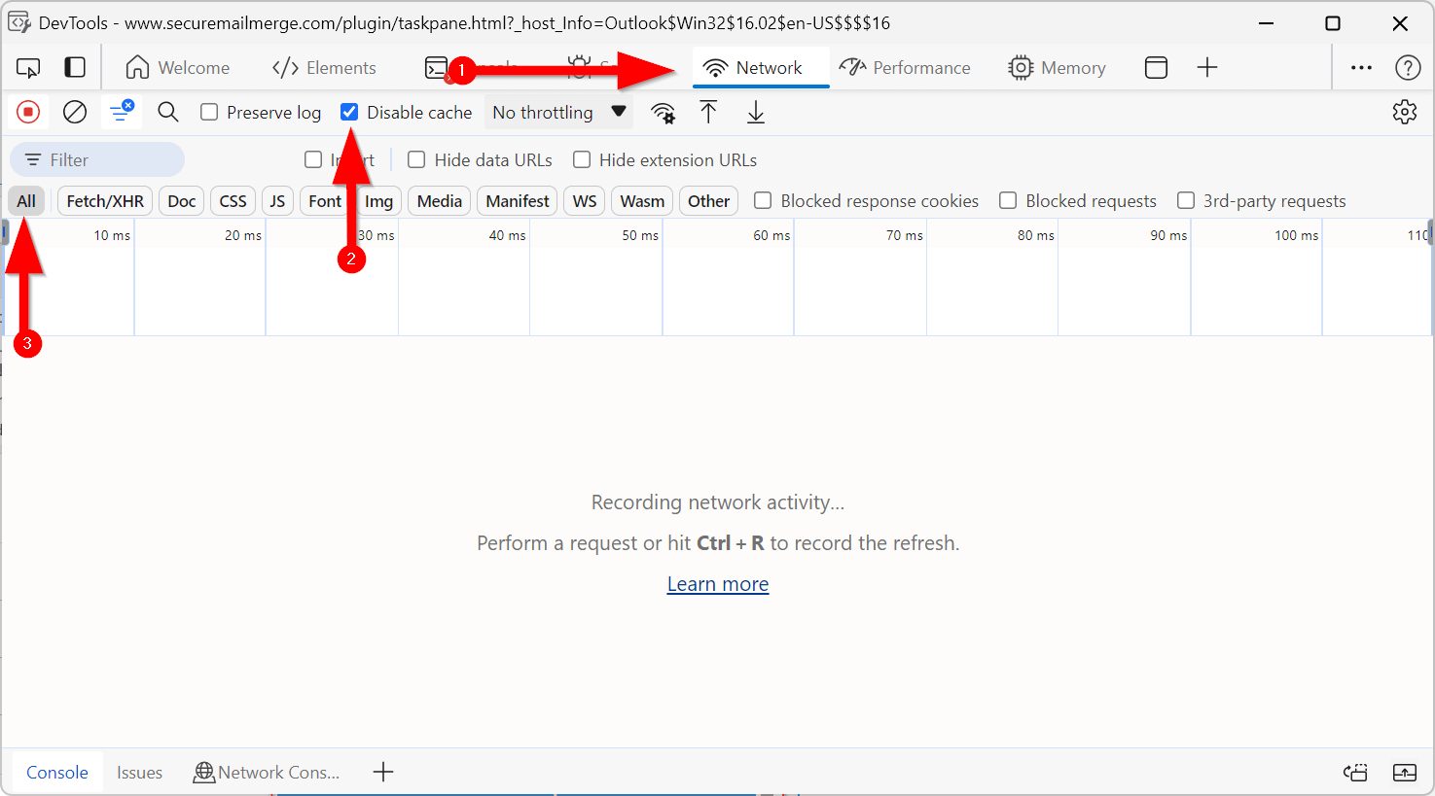
Task: Activate the inspect element picker
Action: [28, 68]
